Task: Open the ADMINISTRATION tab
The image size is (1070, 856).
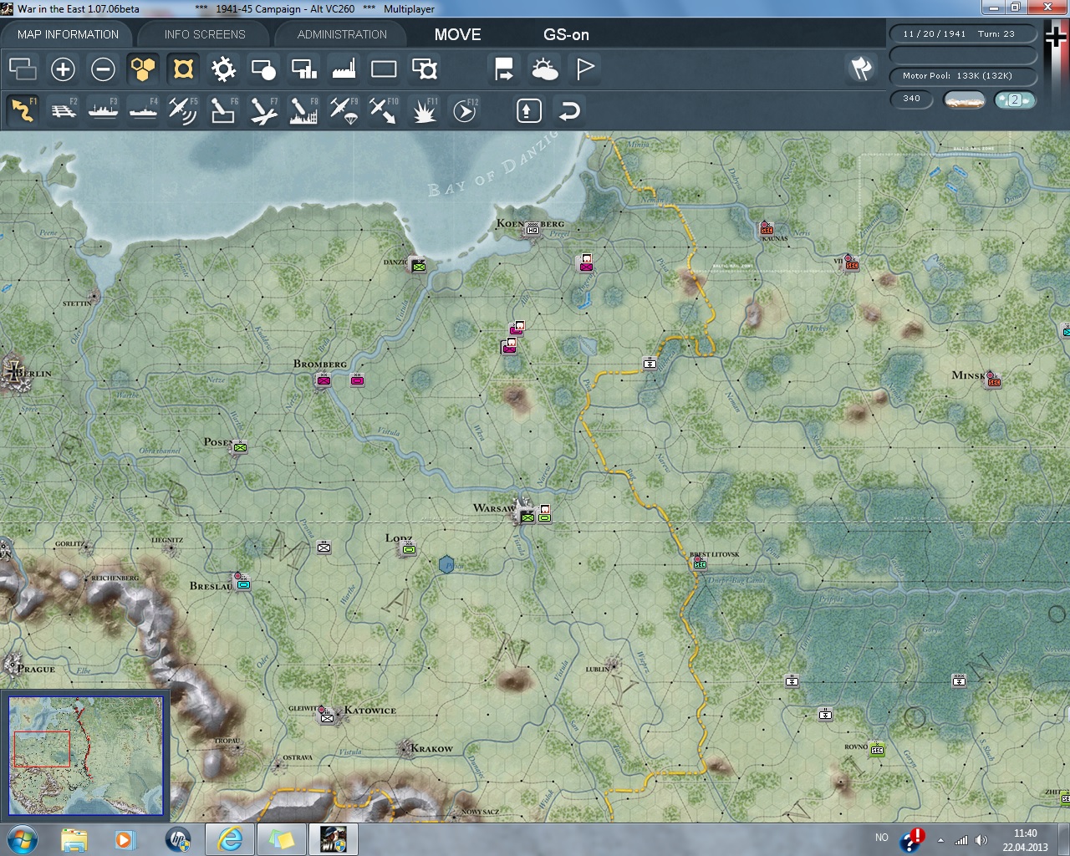Action: pos(342,34)
